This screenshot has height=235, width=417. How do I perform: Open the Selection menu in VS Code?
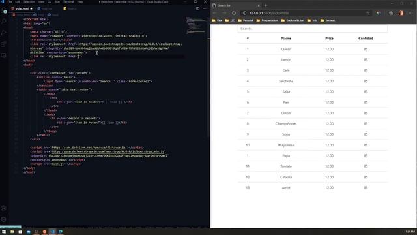click(29, 1)
